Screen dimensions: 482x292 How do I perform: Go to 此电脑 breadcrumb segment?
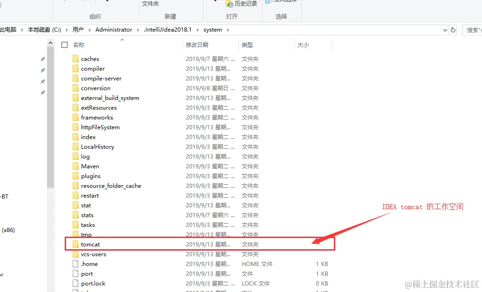click(x=8, y=30)
